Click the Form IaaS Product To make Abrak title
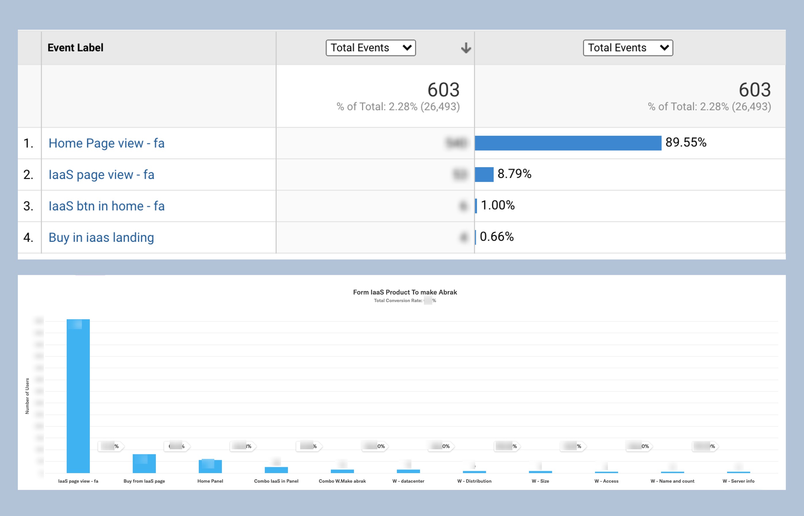 point(405,292)
